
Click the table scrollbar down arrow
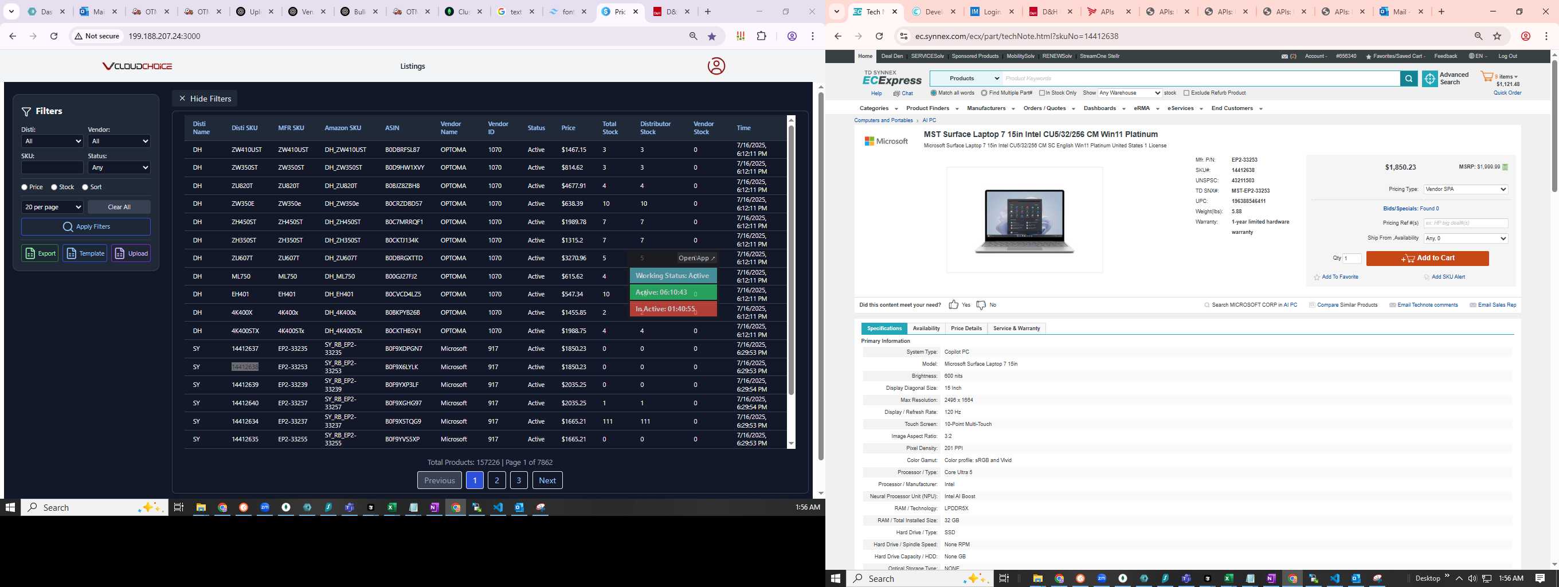tap(790, 444)
